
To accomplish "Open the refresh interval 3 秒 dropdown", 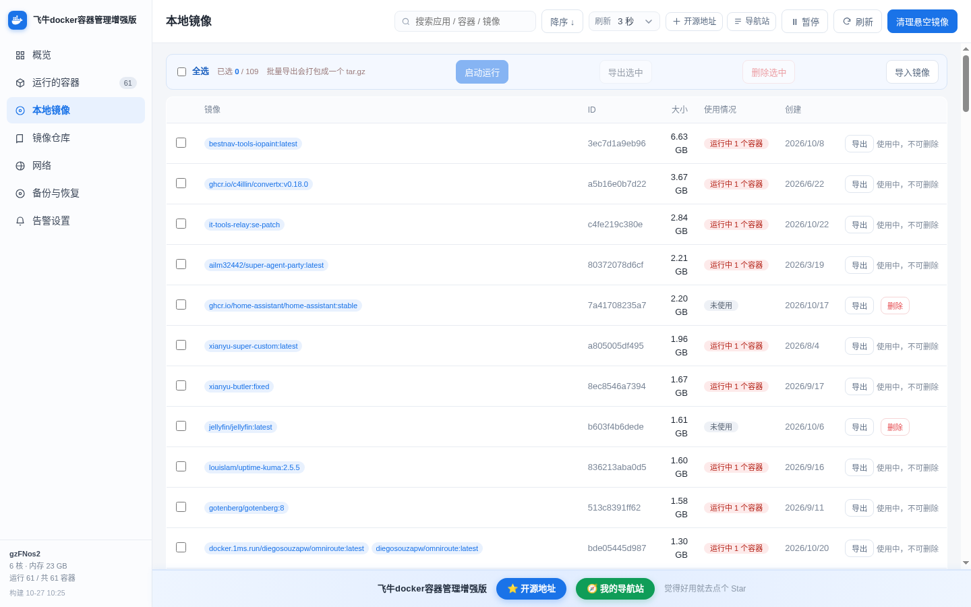I will point(624,22).
